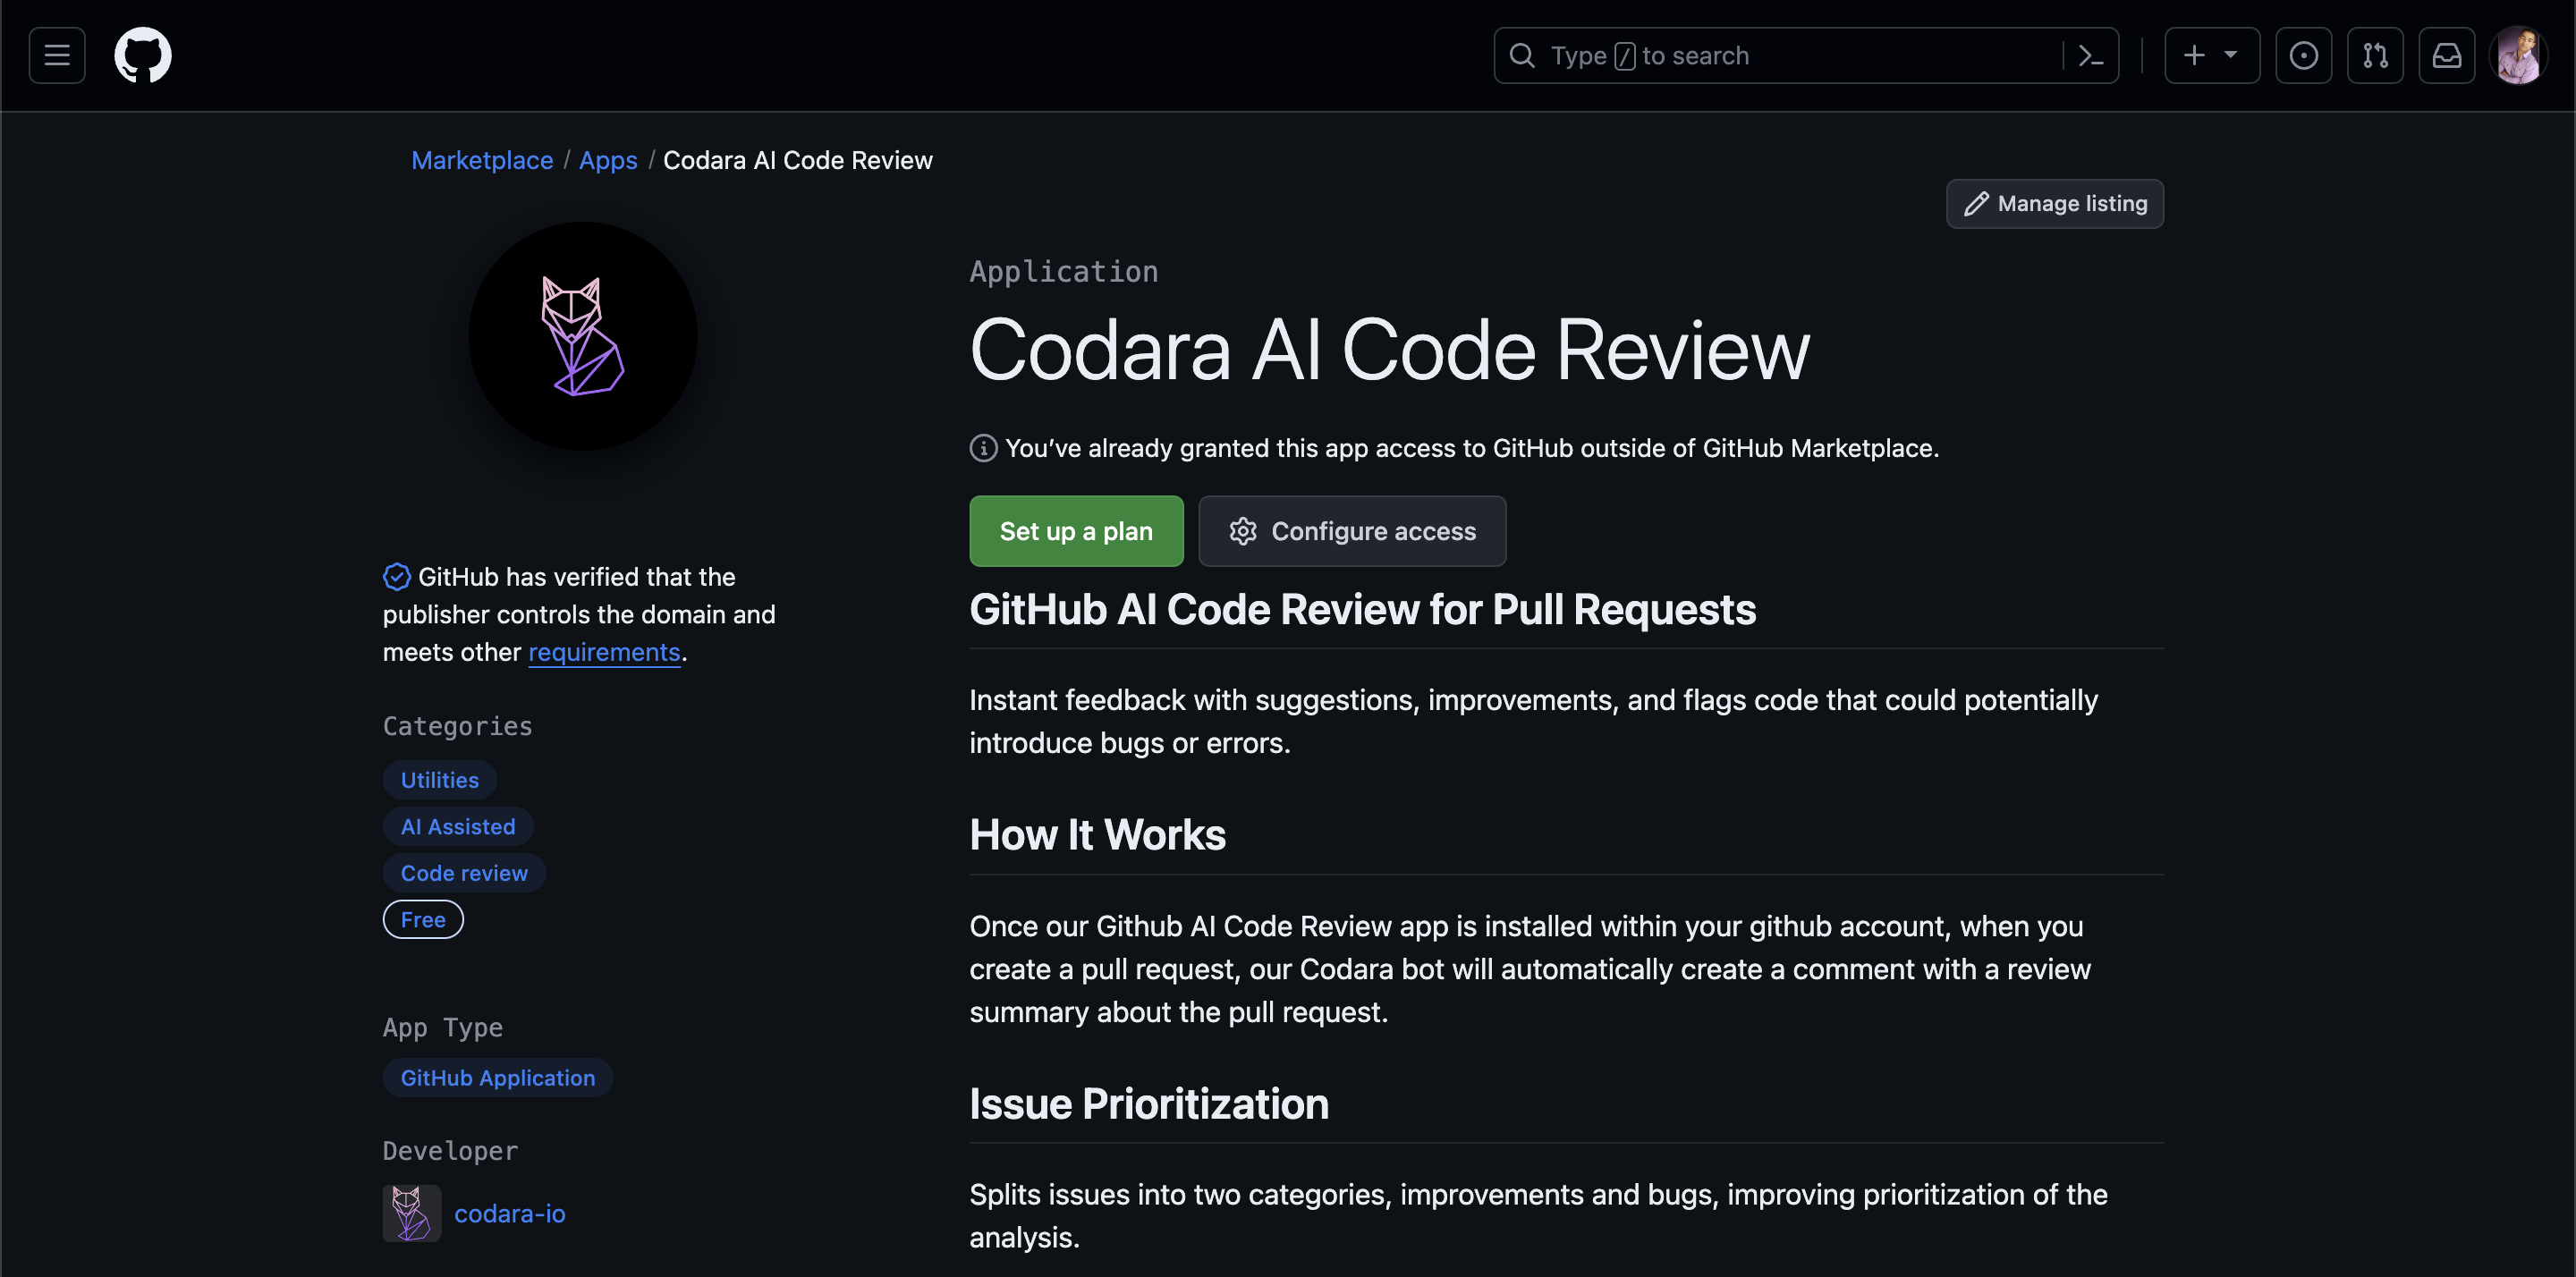The width and height of the screenshot is (2576, 1277).
Task: Click the Set up a plan button
Action: (1076, 531)
